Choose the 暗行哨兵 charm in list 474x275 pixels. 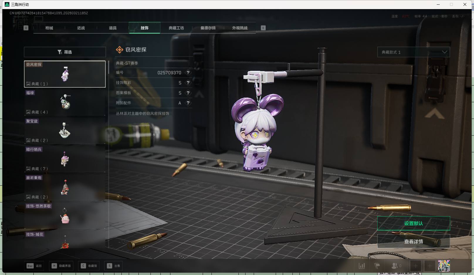(65, 159)
